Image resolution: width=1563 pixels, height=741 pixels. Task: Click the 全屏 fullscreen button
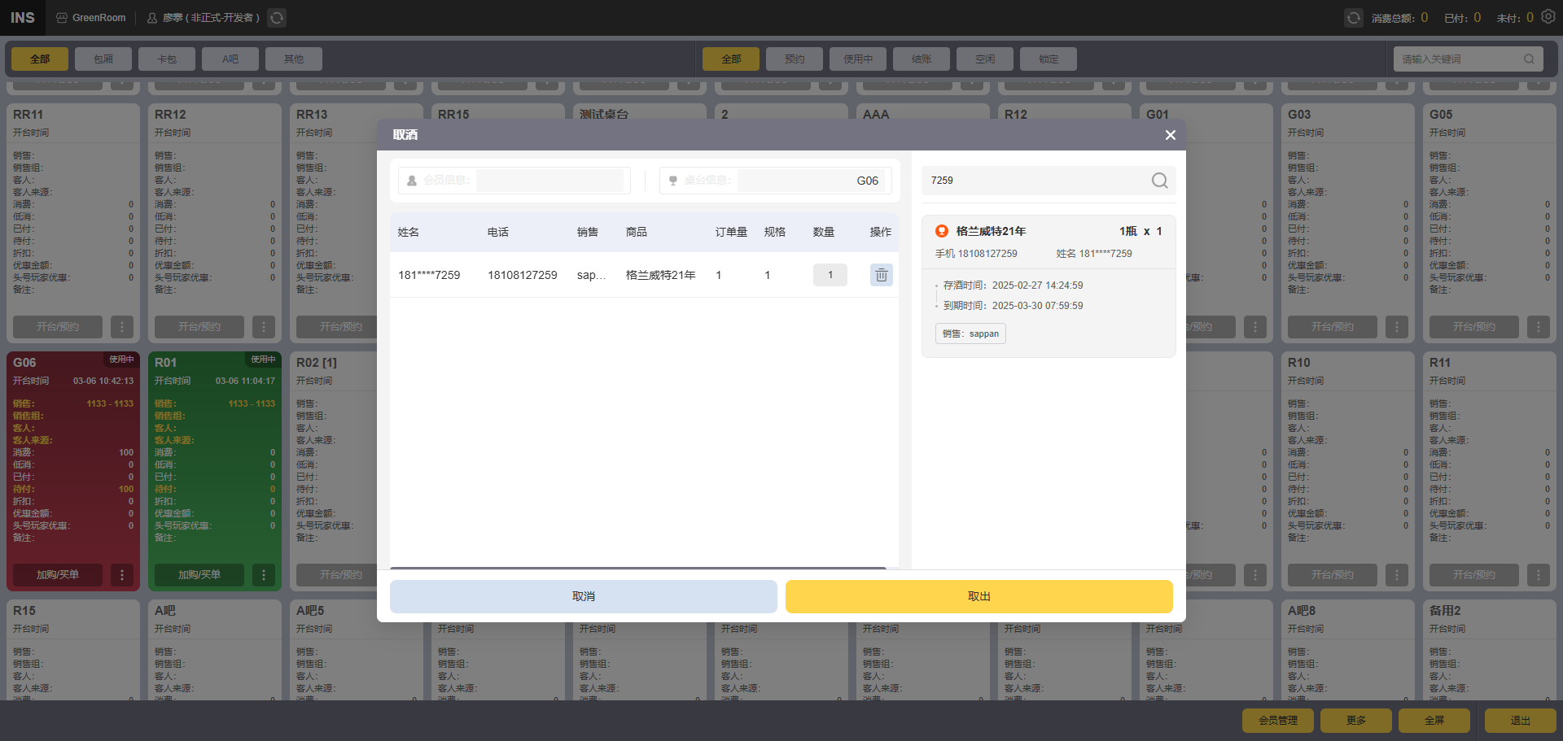click(1434, 721)
